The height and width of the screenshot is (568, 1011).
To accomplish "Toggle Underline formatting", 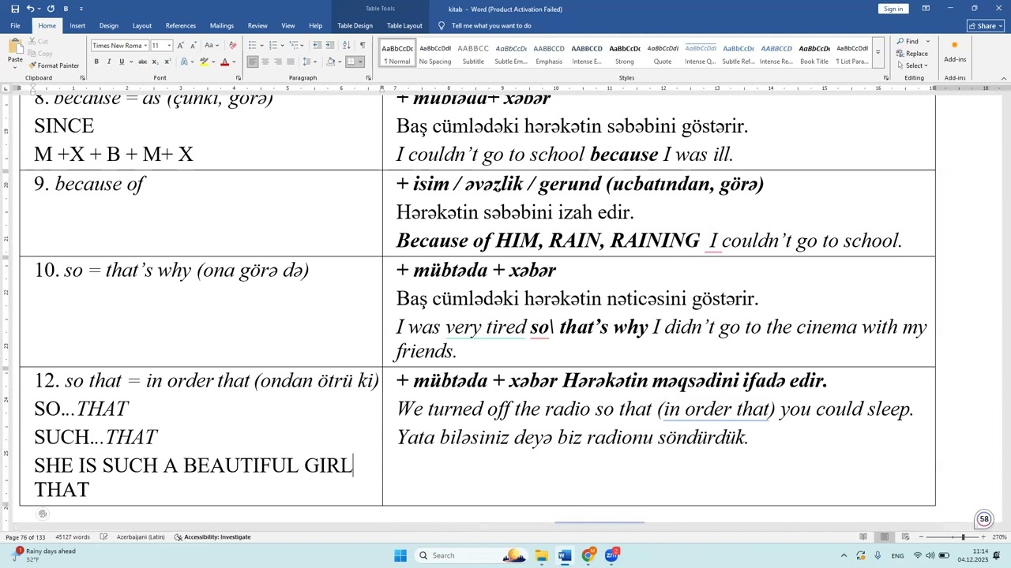I will pyautogui.click(x=122, y=62).
